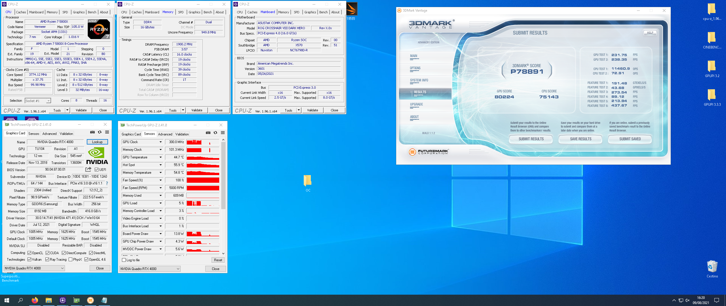726x306 pixels.
Task: Switch to Bench tab in CPU-Z Mainboard window
Action: tap(324, 12)
